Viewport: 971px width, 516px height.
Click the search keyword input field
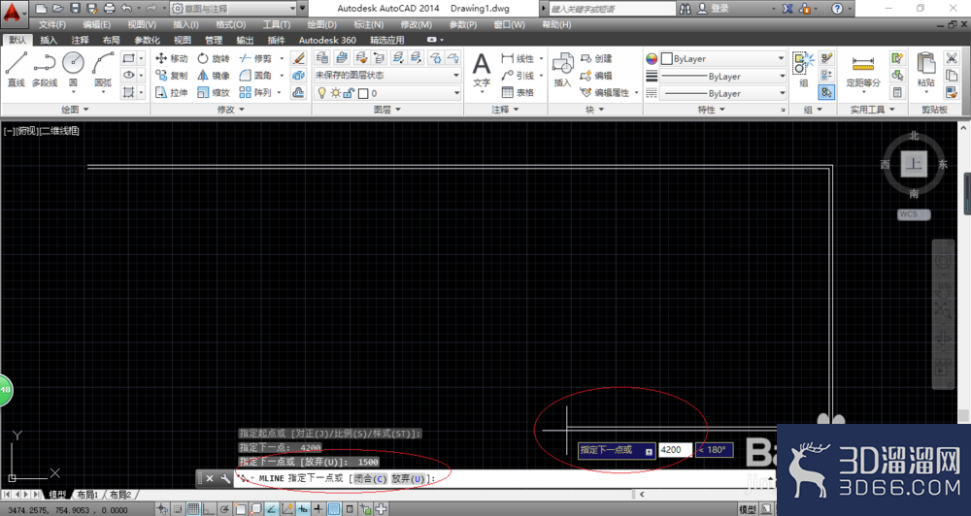612,9
